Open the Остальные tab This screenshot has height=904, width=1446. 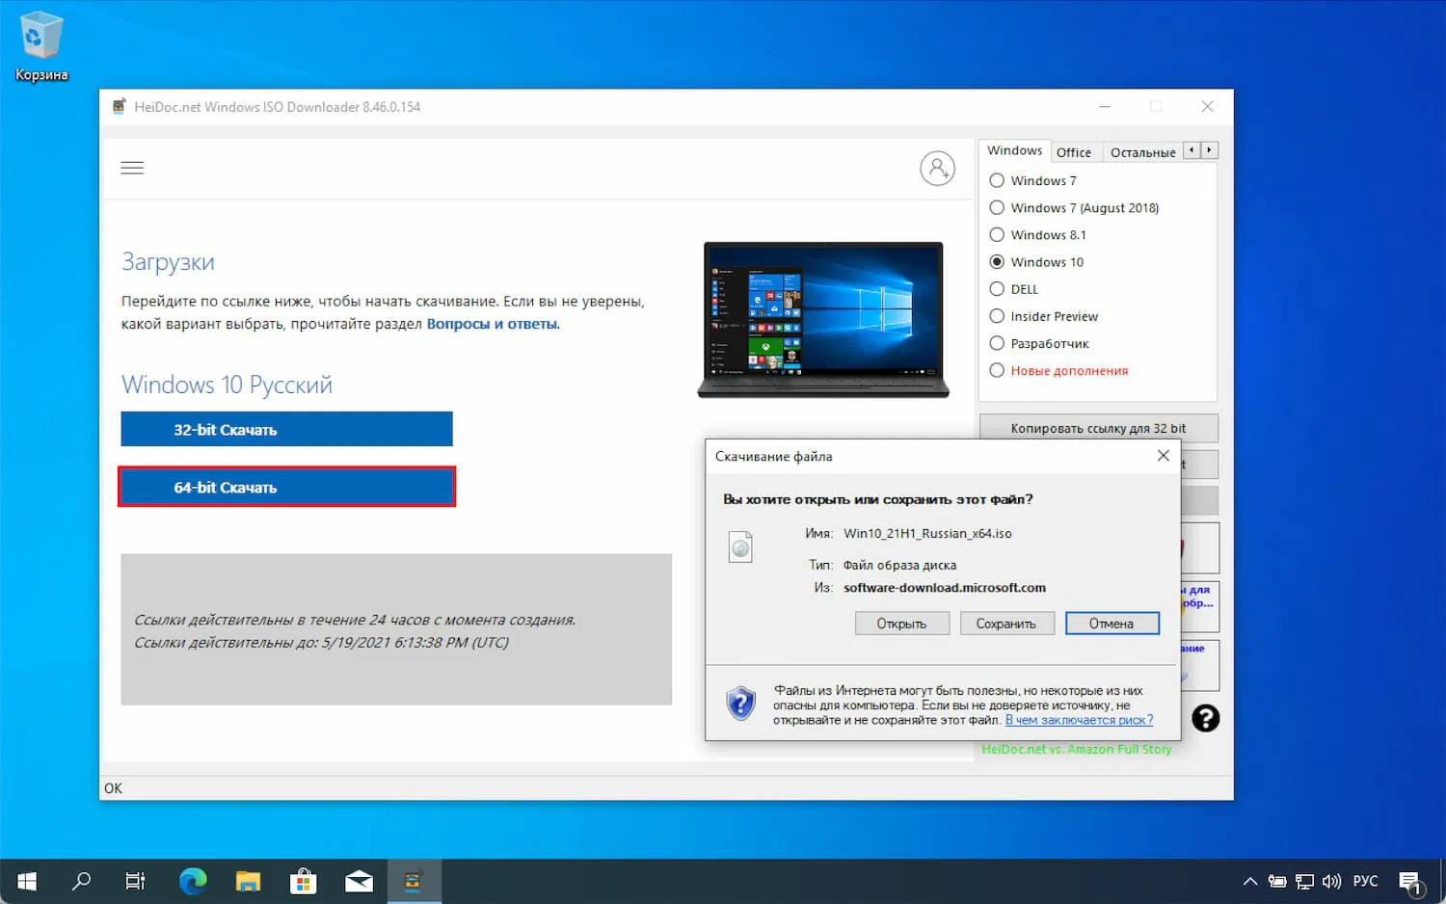pos(1142,151)
